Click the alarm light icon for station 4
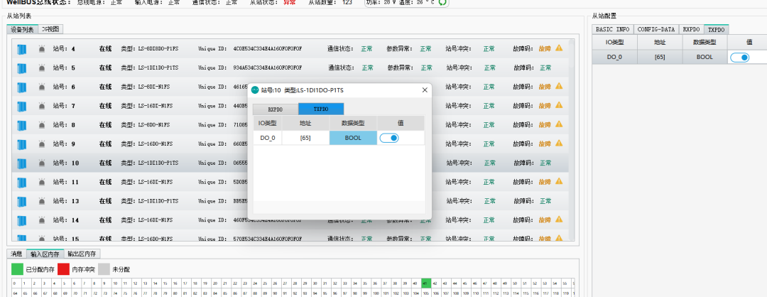Viewport: 767px width, 297px height. (42, 49)
